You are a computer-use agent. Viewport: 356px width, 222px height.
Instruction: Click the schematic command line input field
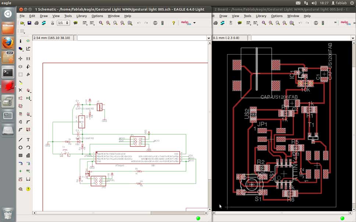[x=142, y=38]
